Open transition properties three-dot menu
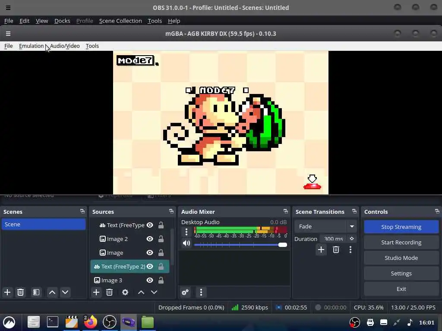Screen dimensions: 442x331 (x=350, y=250)
